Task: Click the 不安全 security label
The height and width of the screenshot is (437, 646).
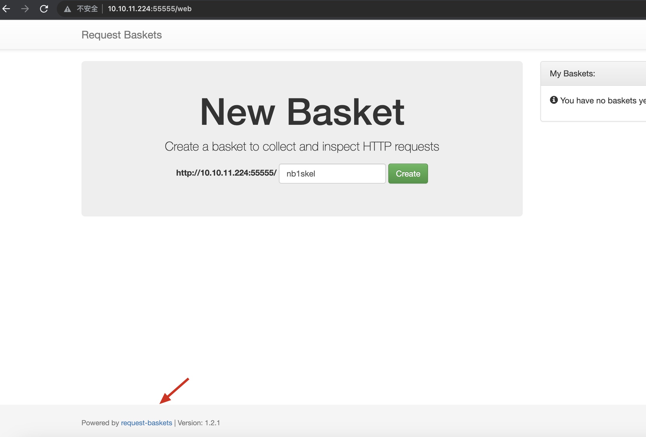Action: (87, 9)
